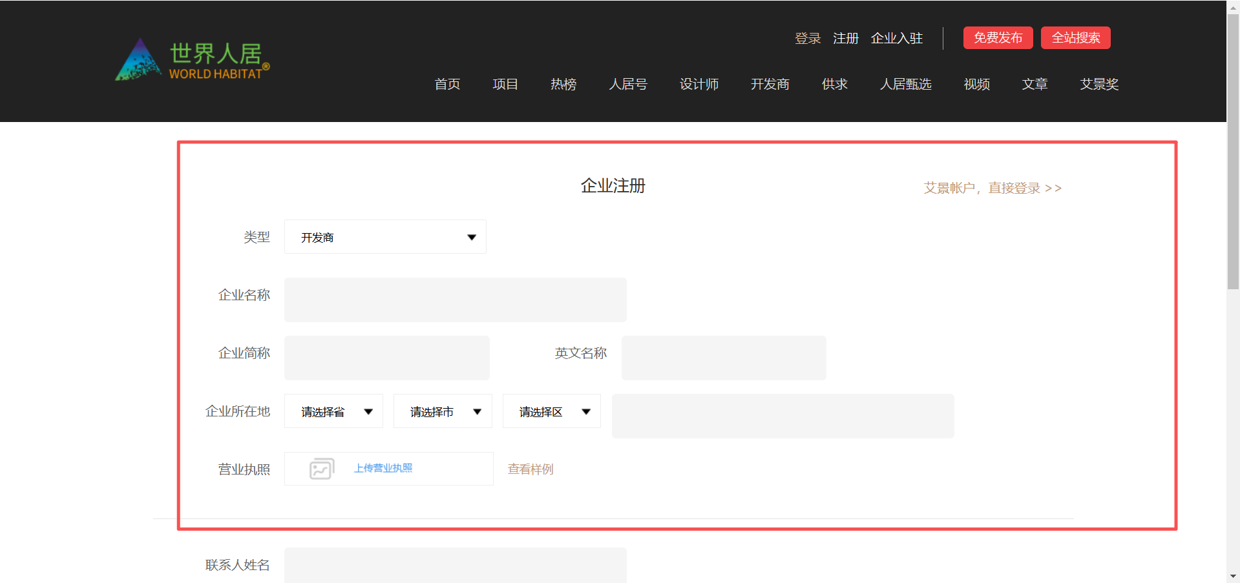Open the 类型 developer type dropdown
Viewport: 1240px width, 583px height.
tap(385, 237)
